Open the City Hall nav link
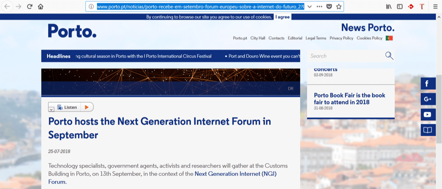This screenshot has width=442, height=189. pyautogui.click(x=258, y=38)
